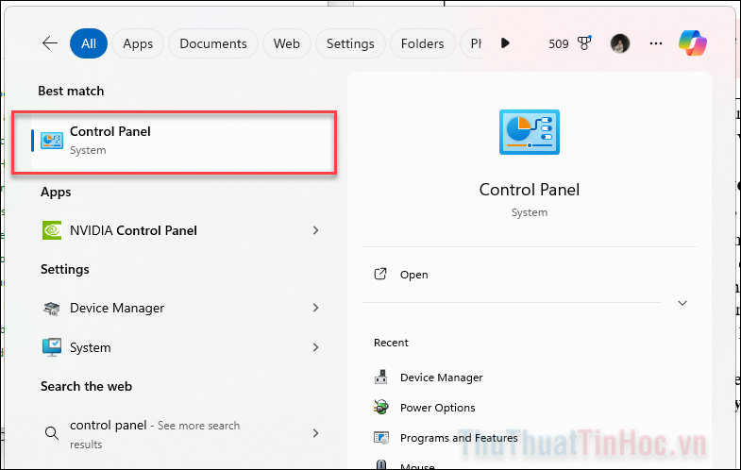Switch to the Folders filter tab
Screen dimensions: 741x470
pyautogui.click(x=422, y=43)
